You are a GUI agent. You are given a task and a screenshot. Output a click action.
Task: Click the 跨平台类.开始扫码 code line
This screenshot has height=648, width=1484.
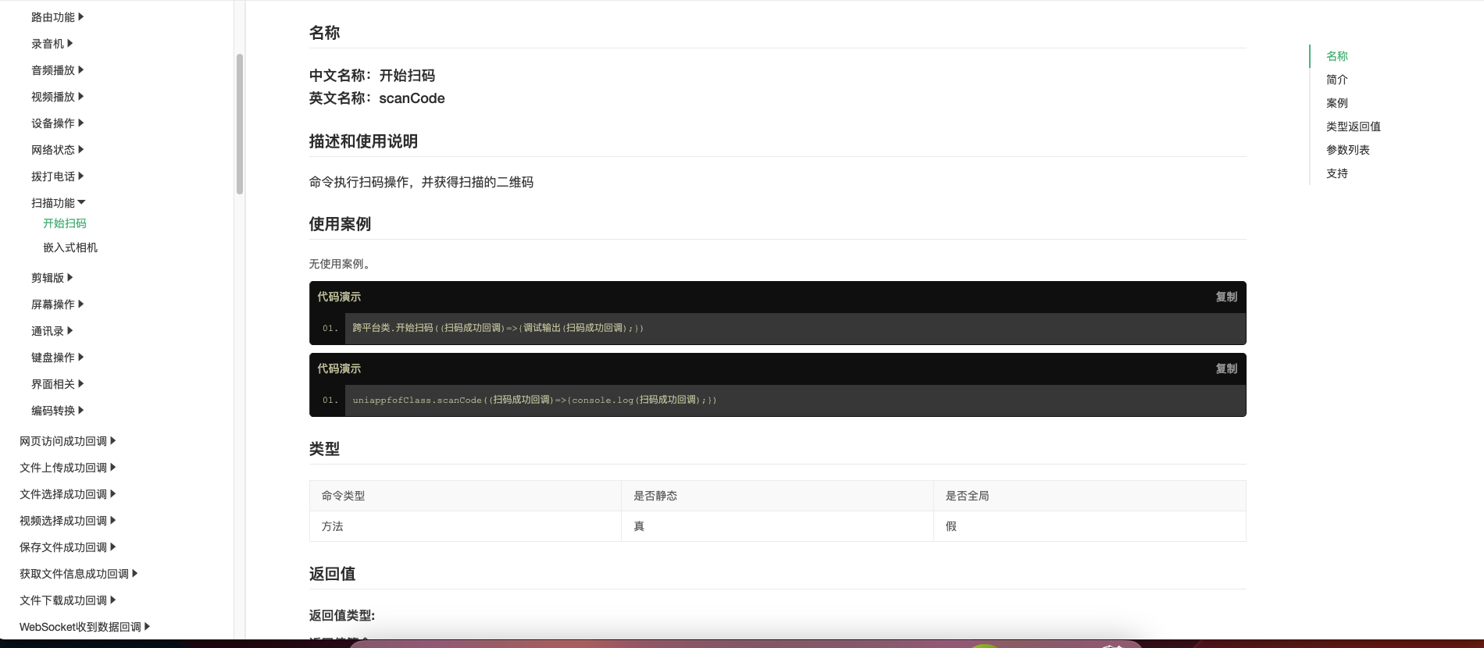point(498,328)
